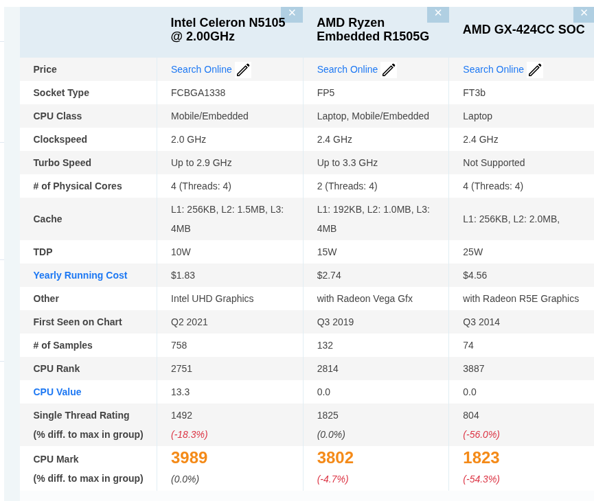594x501 pixels.
Task: Edit price pencil icon for Celeron N5105
Action: [243, 70]
